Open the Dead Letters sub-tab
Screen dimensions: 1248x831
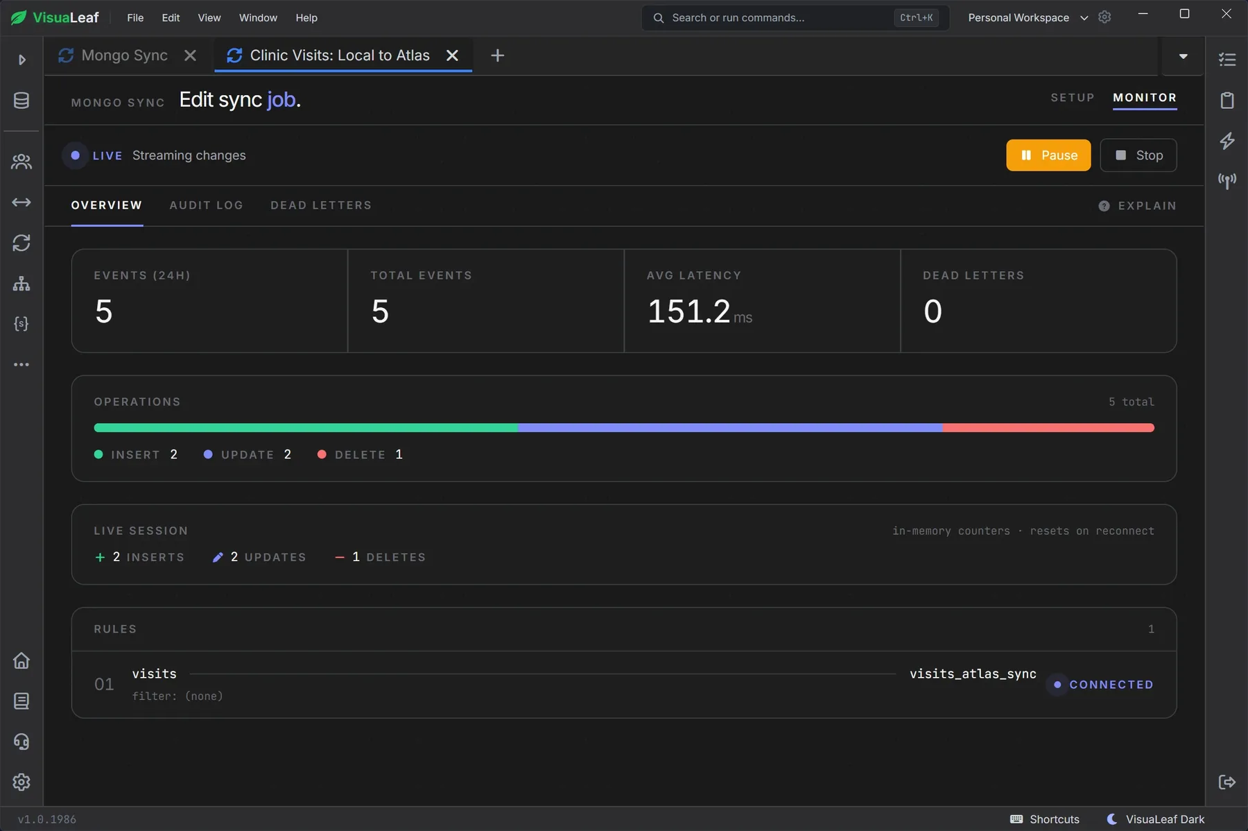coord(321,205)
